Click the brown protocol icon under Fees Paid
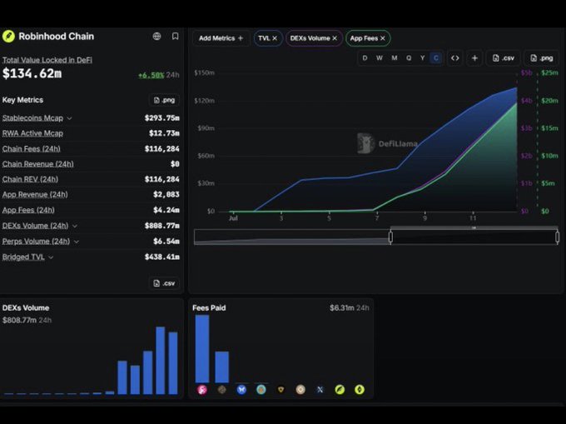Viewport: 566px width, 424px height. coord(222,390)
